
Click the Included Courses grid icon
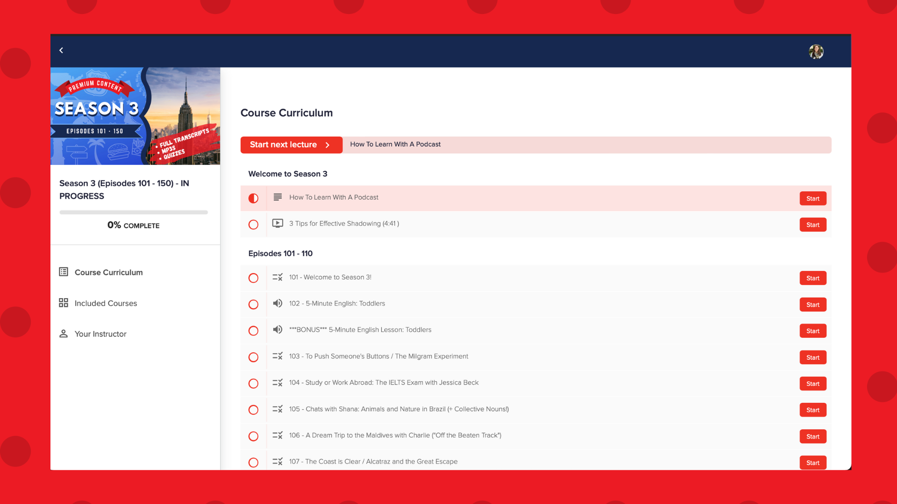[64, 303]
